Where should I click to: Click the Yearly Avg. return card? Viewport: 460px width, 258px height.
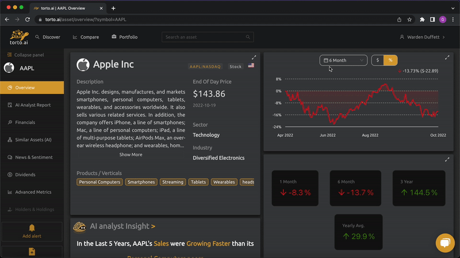coord(358,232)
